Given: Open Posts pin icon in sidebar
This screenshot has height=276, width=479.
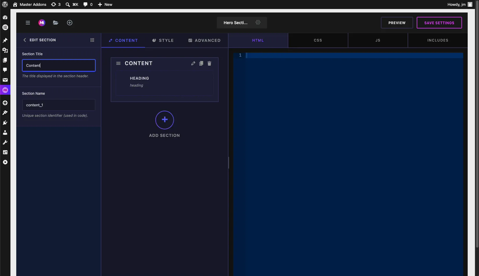Looking at the screenshot, I should click(x=5, y=40).
